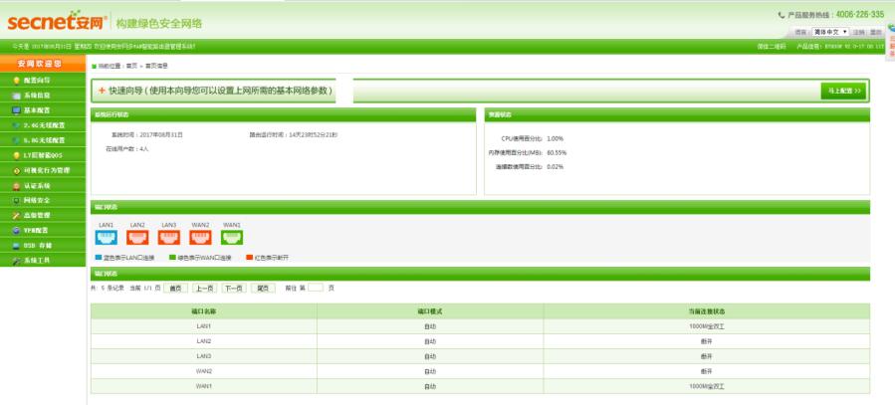Click the memory usage value 60.55%

pos(557,153)
